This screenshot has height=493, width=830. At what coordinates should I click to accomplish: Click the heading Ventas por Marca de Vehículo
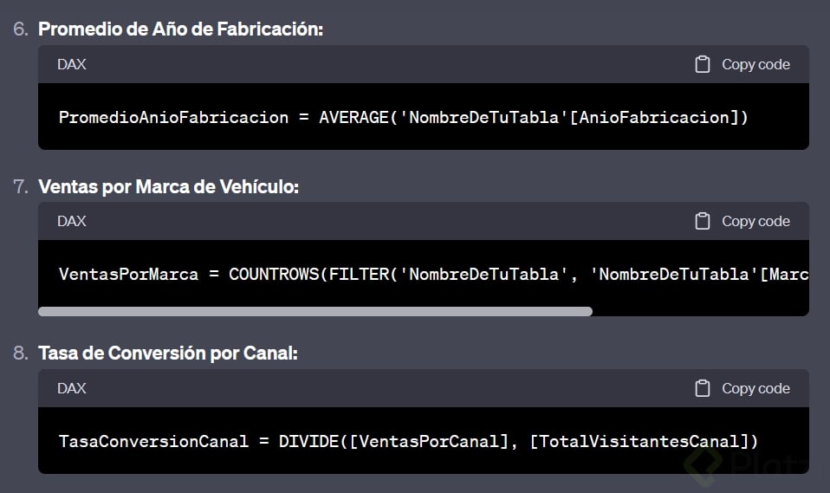[168, 186]
